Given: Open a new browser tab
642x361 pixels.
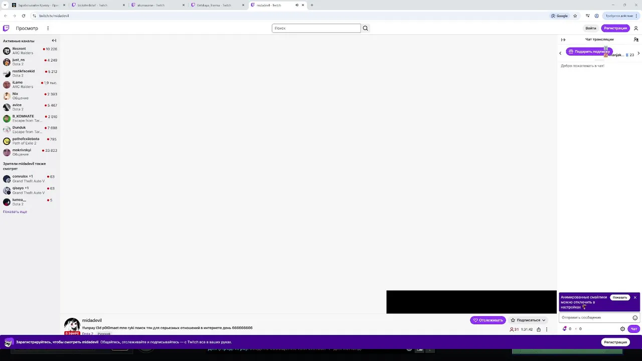Looking at the screenshot, I should [311, 5].
